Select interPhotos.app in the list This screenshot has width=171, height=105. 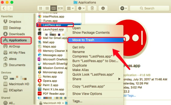(x=53, y=17)
